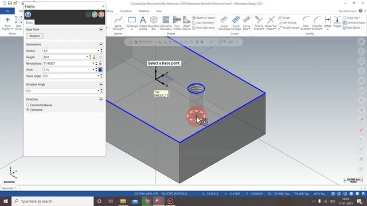This screenshot has height=206, width=367.
Task: Switch to the View ribbon tab
Action: pos(159,11)
